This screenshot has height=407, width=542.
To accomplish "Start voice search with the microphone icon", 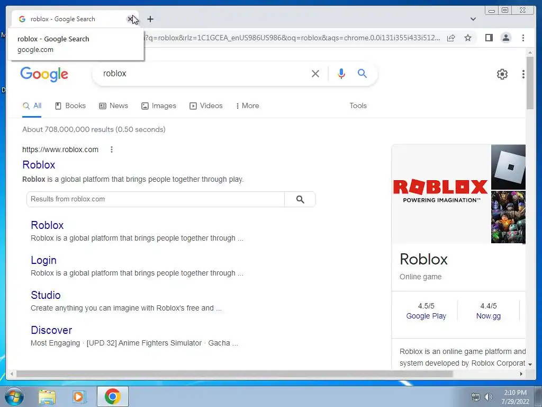I will [341, 73].
